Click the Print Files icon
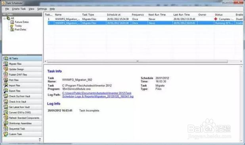The height and width of the screenshot is (145, 245). pos(6,80)
